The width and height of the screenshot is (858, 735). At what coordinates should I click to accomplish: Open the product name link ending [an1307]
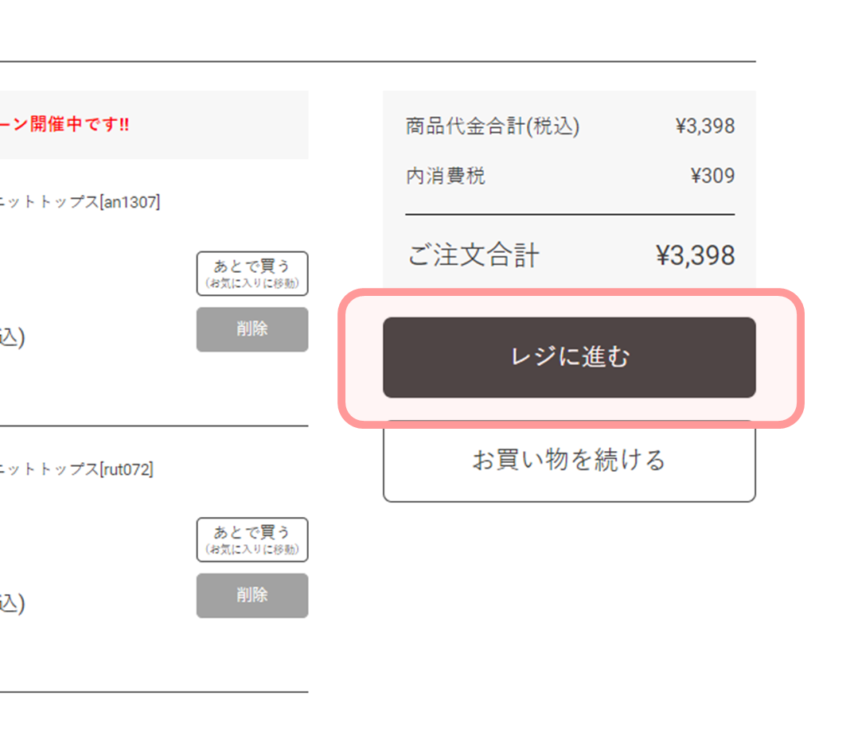(80, 202)
